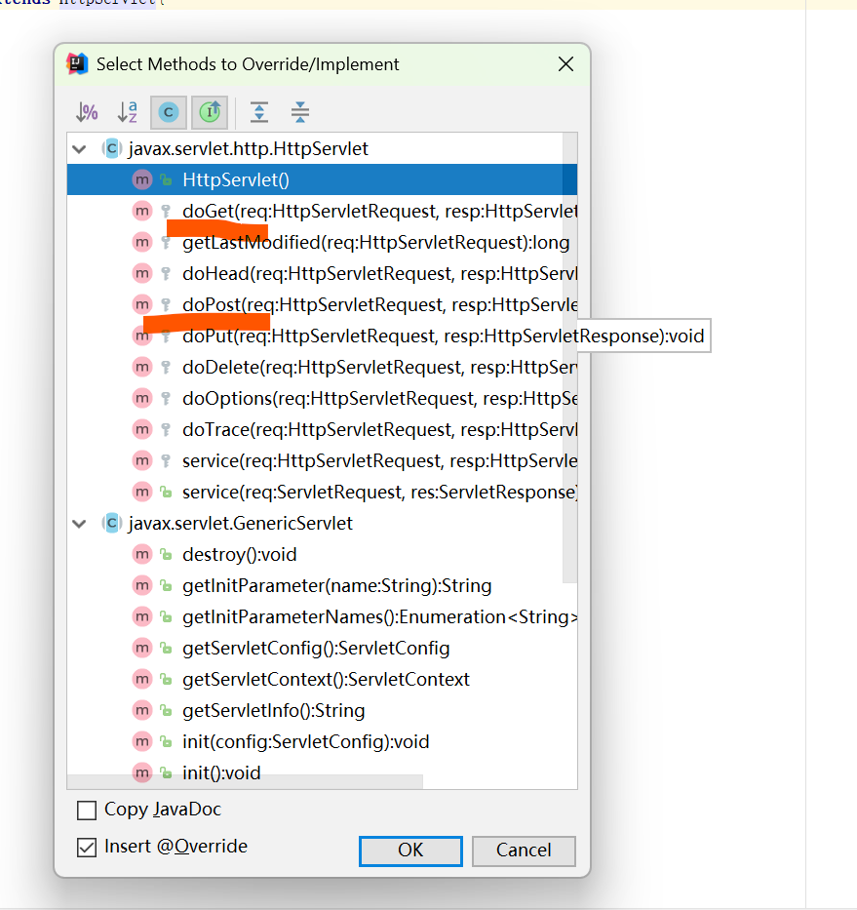The width and height of the screenshot is (857, 910).
Task: Click public lock icon on init(config) row
Action: 167,742
